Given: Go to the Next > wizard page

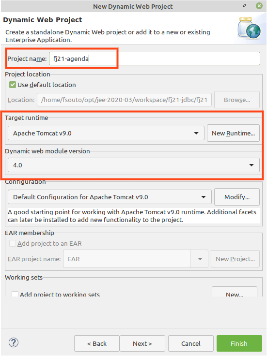Looking at the screenshot, I should coord(142,343).
